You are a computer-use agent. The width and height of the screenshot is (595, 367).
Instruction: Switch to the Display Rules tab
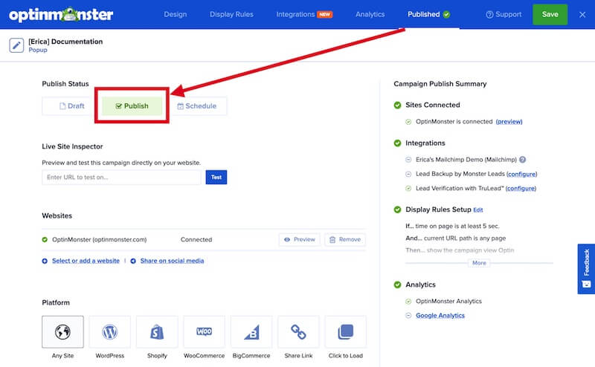pyautogui.click(x=231, y=14)
